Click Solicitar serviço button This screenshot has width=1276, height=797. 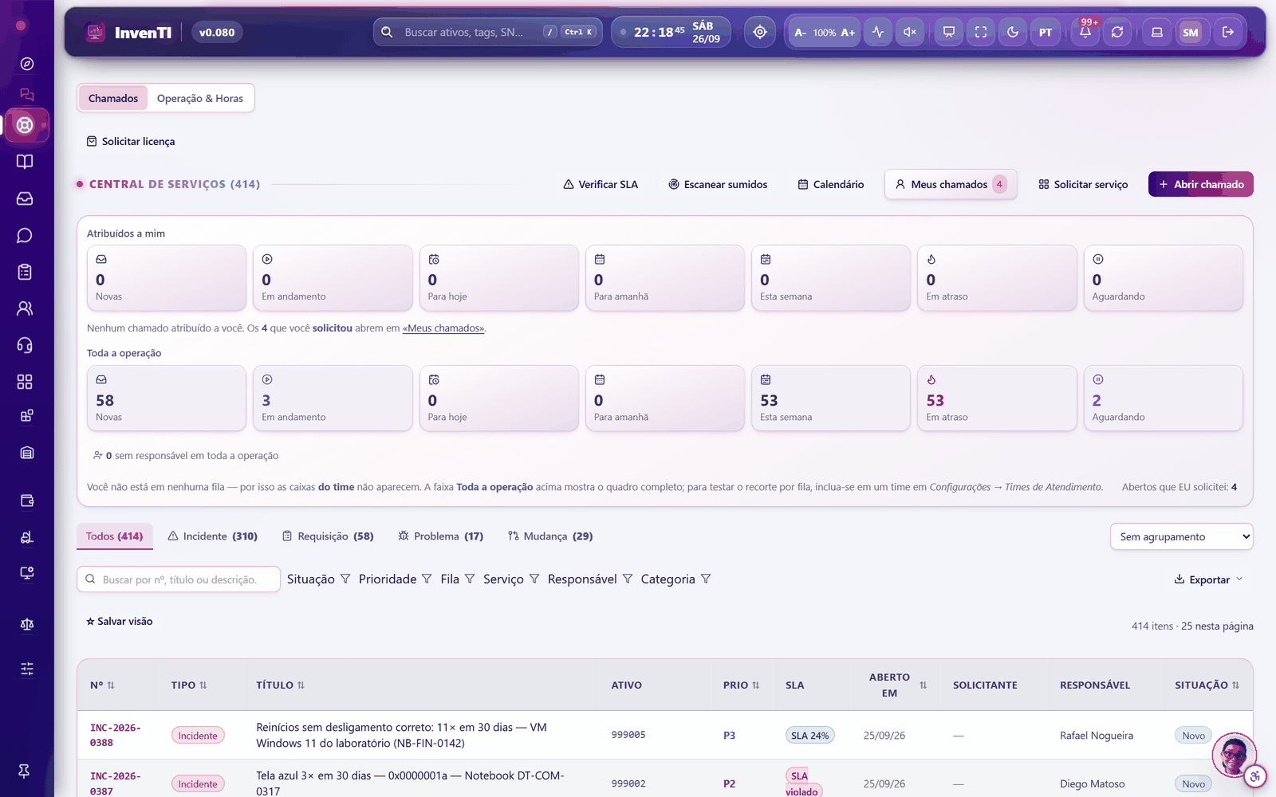(x=1083, y=184)
